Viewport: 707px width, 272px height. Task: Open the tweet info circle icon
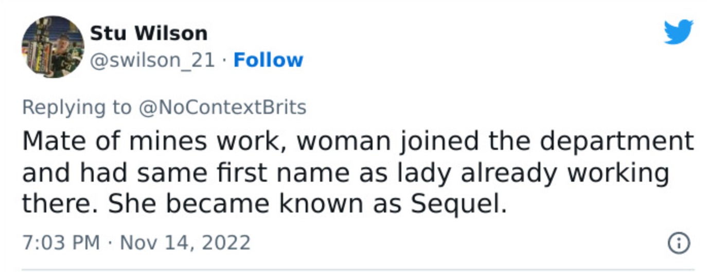(x=678, y=243)
